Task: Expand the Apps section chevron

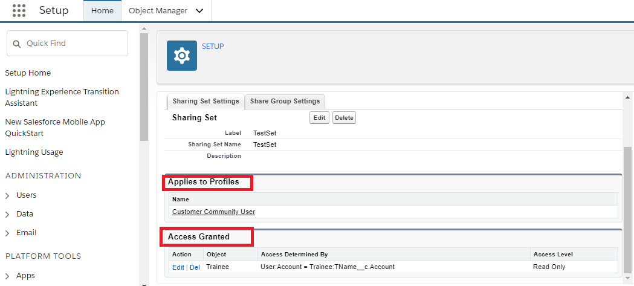Action: 8,276
